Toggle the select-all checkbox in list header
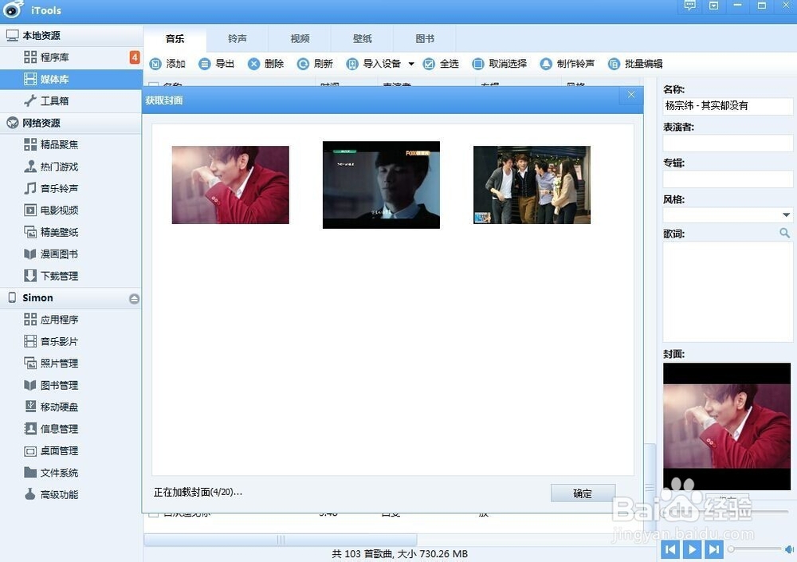Viewport: 797px width, 562px height. pos(154,85)
